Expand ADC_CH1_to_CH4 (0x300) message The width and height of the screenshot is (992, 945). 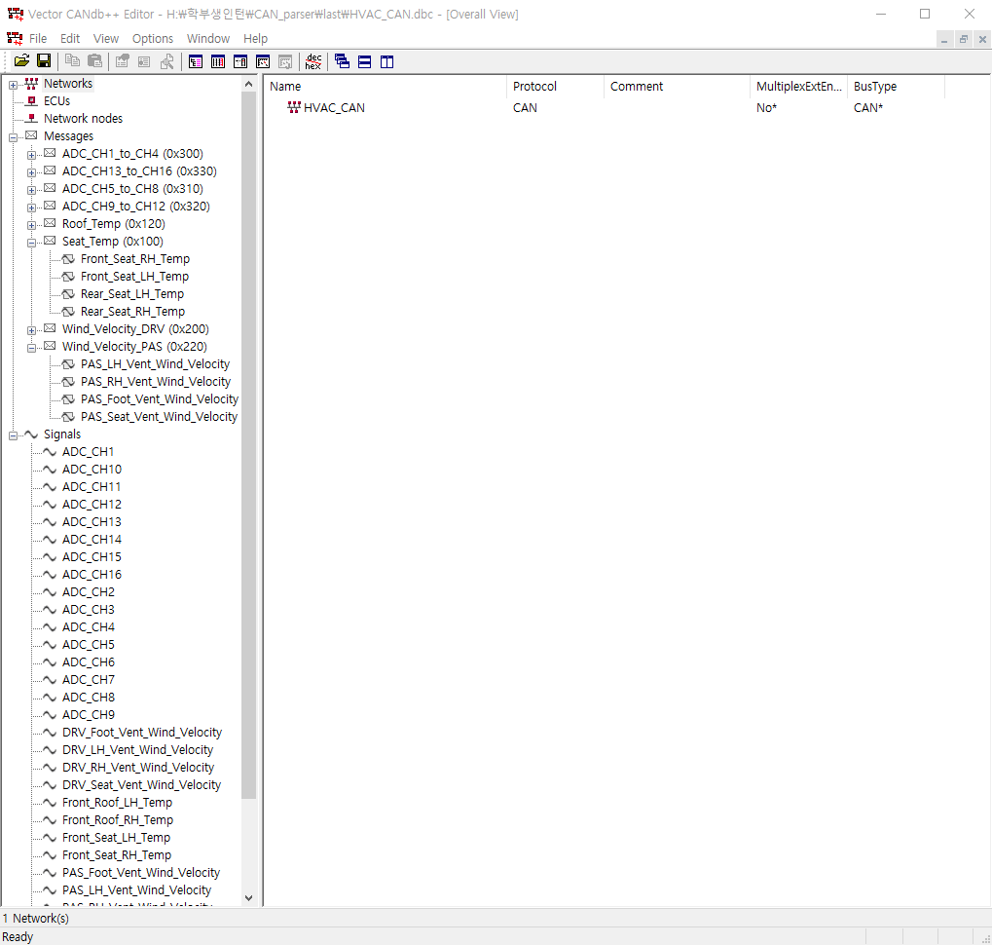[x=31, y=155]
